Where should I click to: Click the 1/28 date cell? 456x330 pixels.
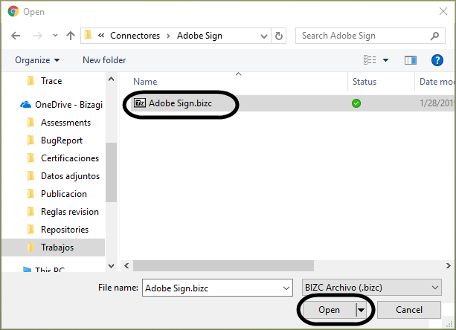(x=436, y=103)
